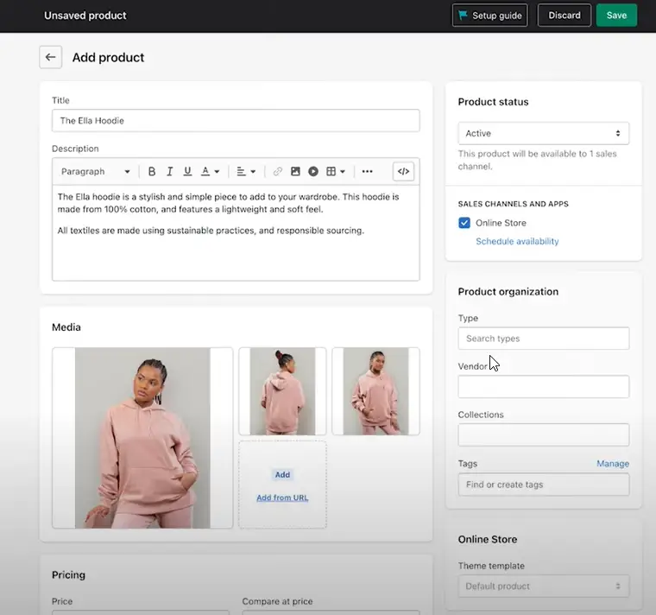The height and width of the screenshot is (615, 656).
Task: Open Product status Active dropdown
Action: pos(544,134)
